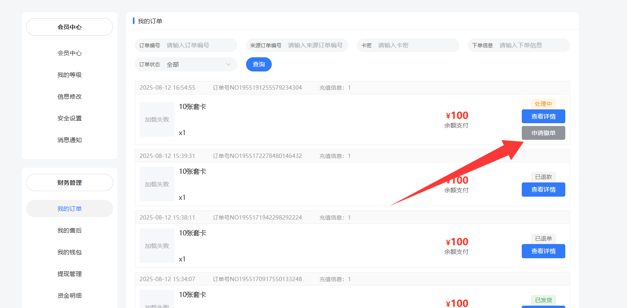627x308 pixels.
Task: Click the first order's product thumbnail
Action: point(157,119)
